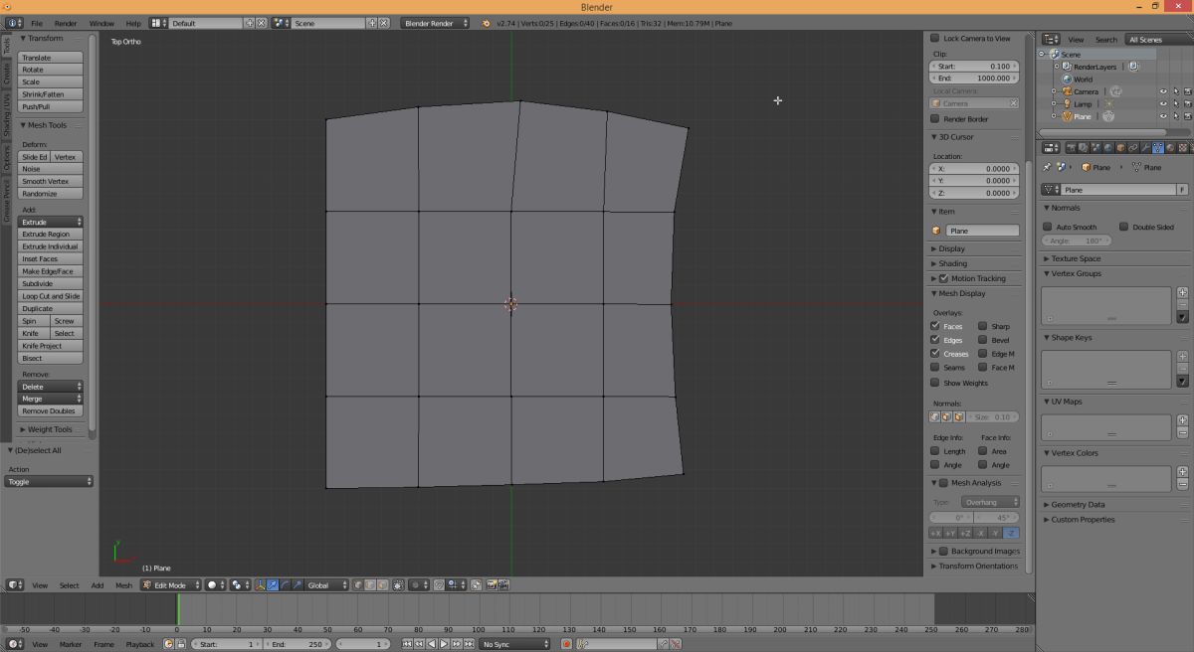Open the Global orientation dropdown
Screen dimensions: 1194x652
[x=327, y=585]
